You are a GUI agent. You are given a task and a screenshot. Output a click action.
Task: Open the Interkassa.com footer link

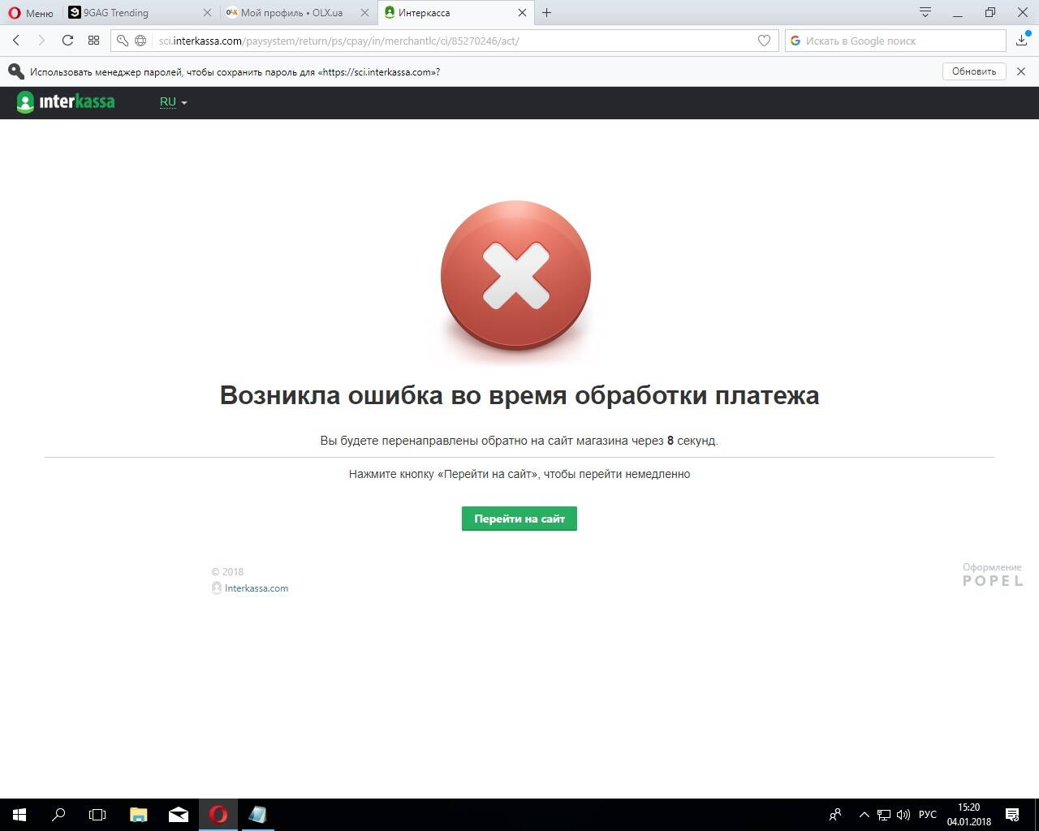[x=256, y=588]
